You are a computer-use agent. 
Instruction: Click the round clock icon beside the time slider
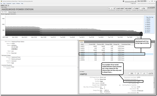coord(123,1)
